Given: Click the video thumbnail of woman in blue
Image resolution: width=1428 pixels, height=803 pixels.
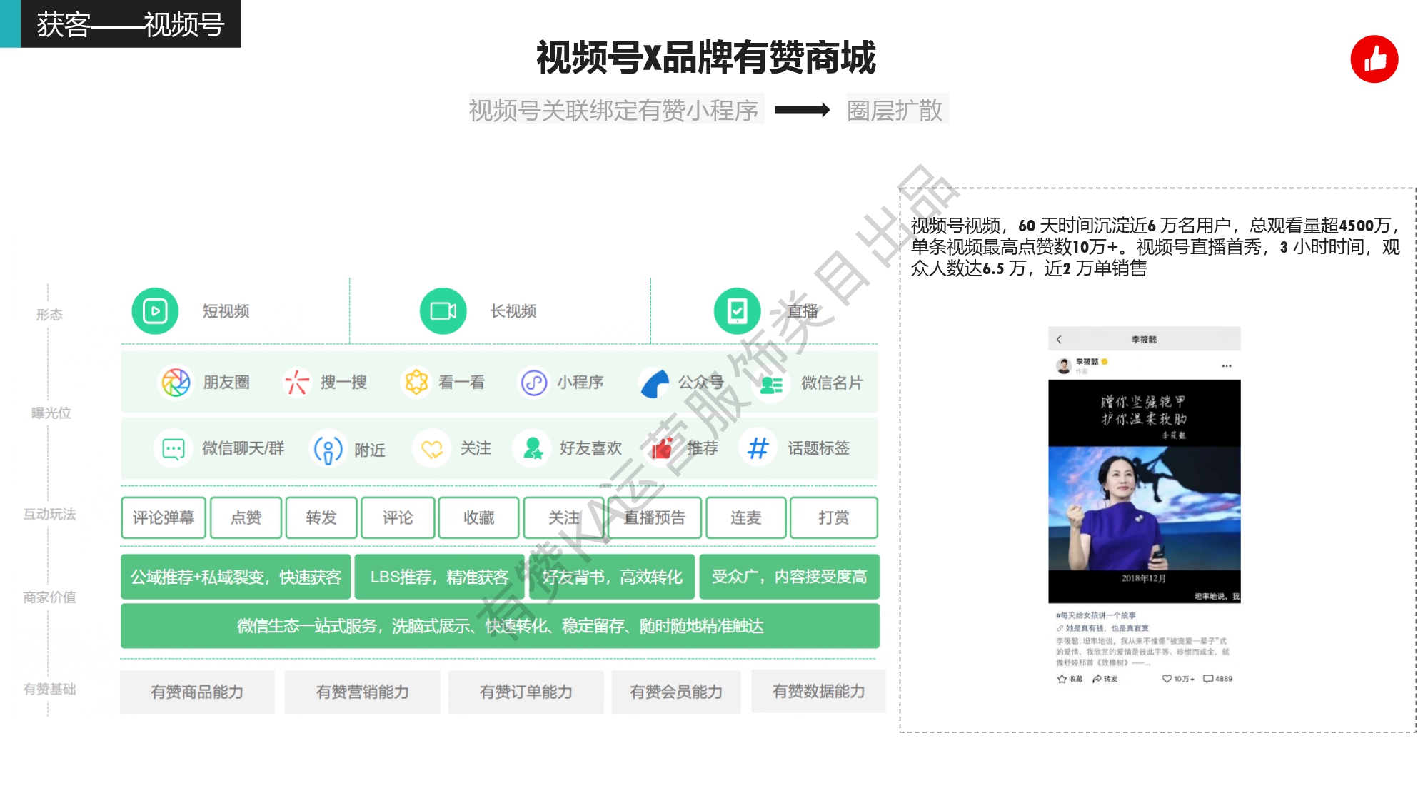Looking at the screenshot, I should (1144, 491).
